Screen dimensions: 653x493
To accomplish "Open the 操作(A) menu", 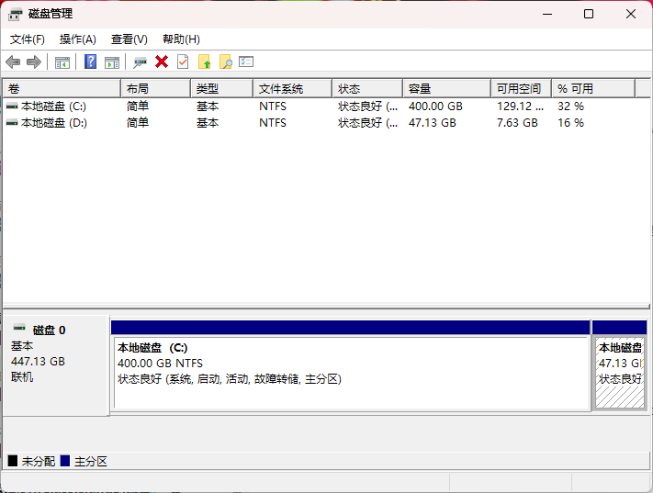I will pos(78,39).
